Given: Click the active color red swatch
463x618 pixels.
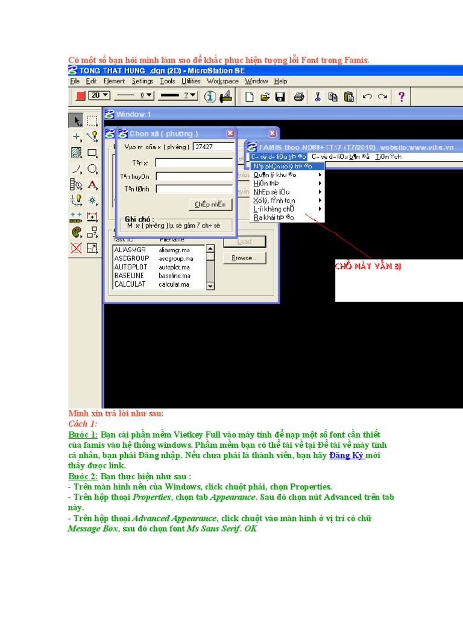Looking at the screenshot, I should (80, 96).
